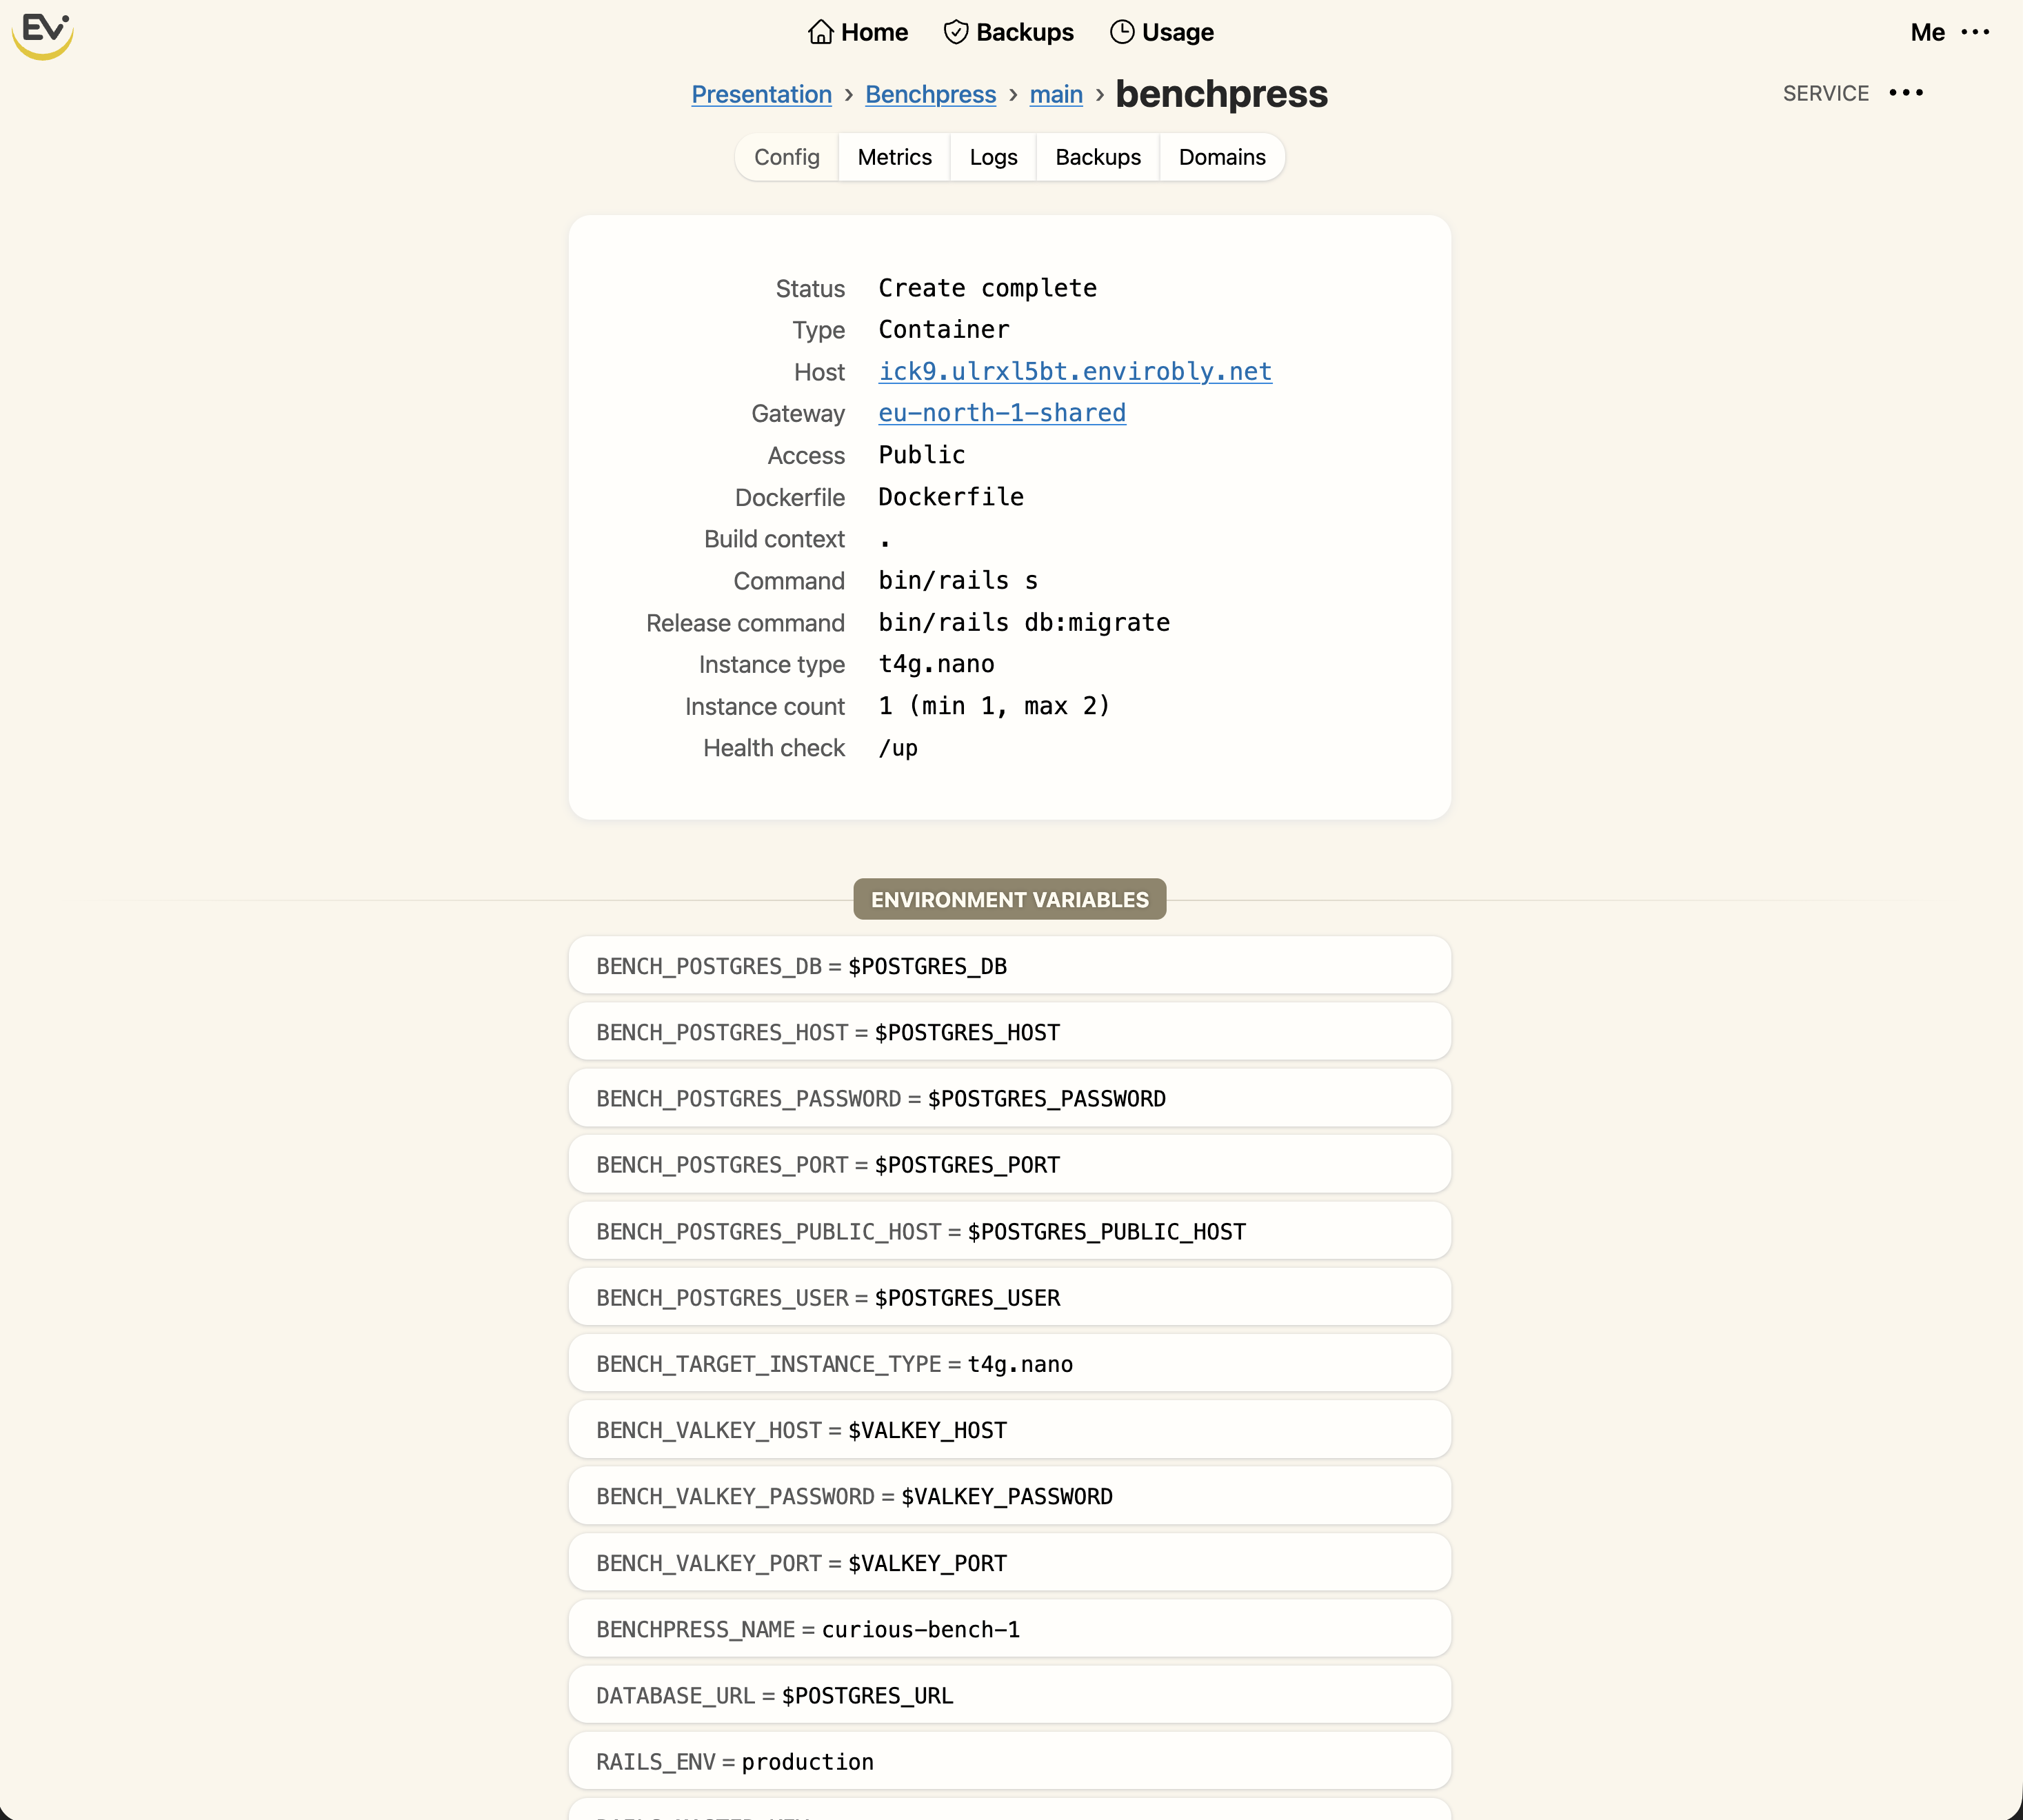Go to Presentation breadcrumb link

(x=761, y=94)
